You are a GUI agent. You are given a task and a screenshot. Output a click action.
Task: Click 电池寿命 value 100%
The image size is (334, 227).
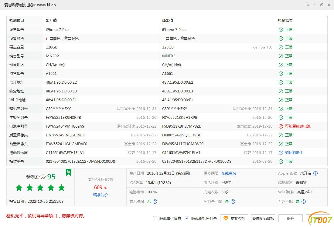coord(152,192)
